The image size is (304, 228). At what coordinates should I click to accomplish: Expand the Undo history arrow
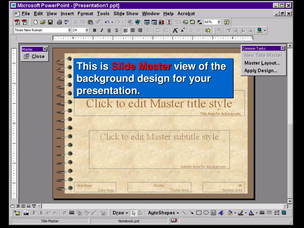tap(112, 22)
